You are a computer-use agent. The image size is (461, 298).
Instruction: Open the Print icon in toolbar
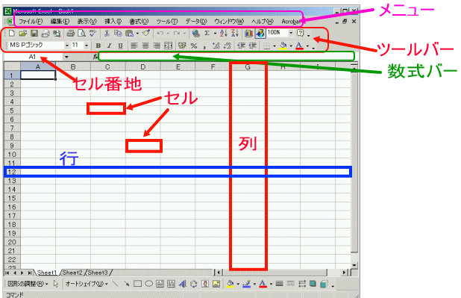pyautogui.click(x=70, y=34)
